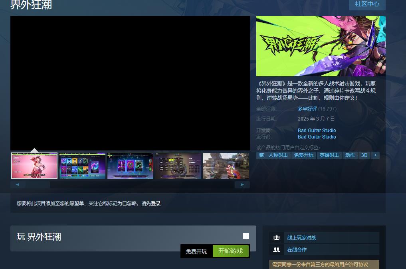Click the 线上玩家对战 feature icon
Viewport: 406px width, 269px height.
[276, 238]
